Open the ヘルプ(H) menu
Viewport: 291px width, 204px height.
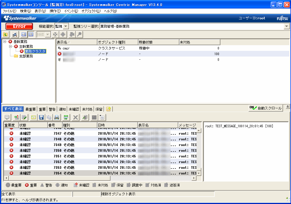point(110,11)
